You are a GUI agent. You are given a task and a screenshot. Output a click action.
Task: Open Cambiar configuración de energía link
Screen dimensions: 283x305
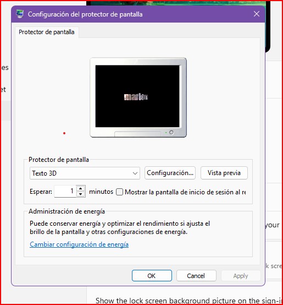tap(79, 244)
